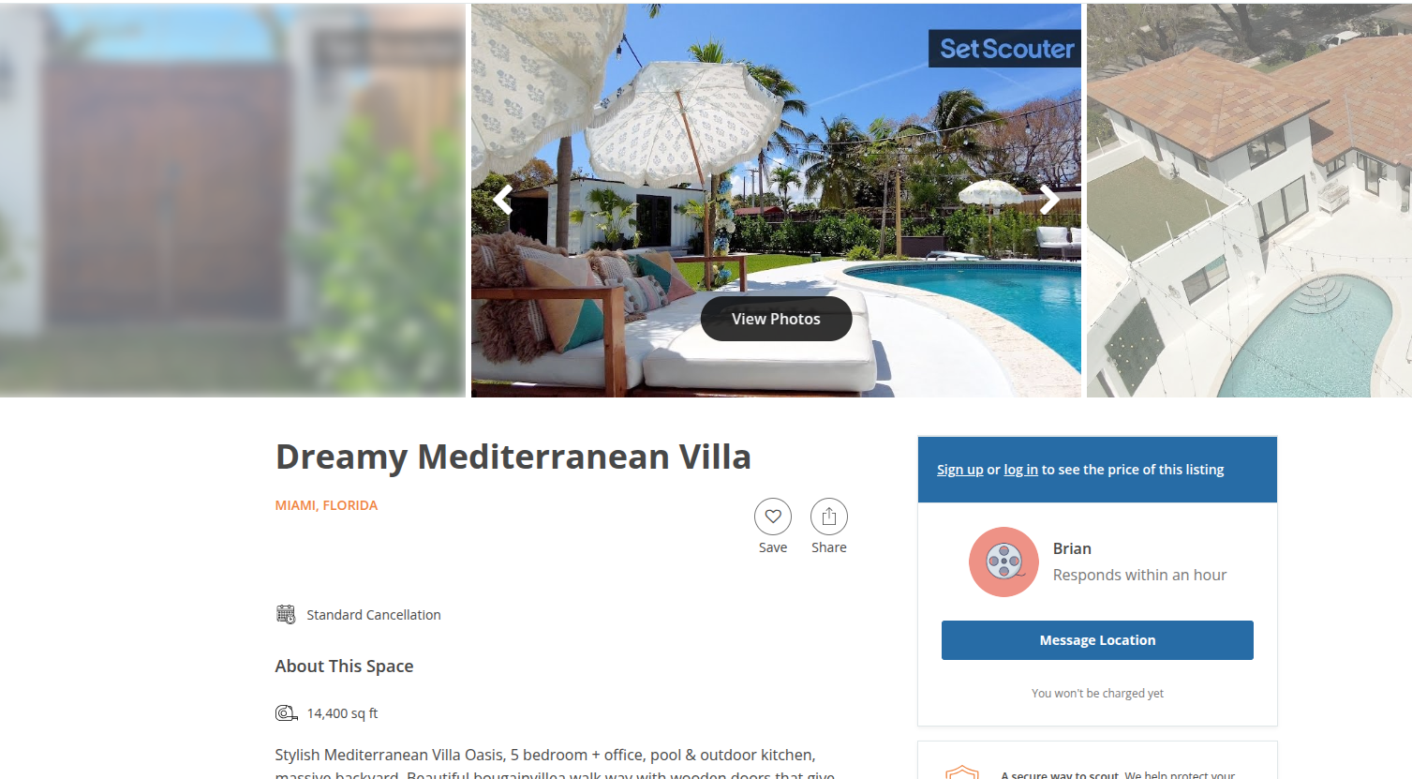Go to previous photo with left arrow
This screenshot has height=779, width=1412.
tap(503, 200)
